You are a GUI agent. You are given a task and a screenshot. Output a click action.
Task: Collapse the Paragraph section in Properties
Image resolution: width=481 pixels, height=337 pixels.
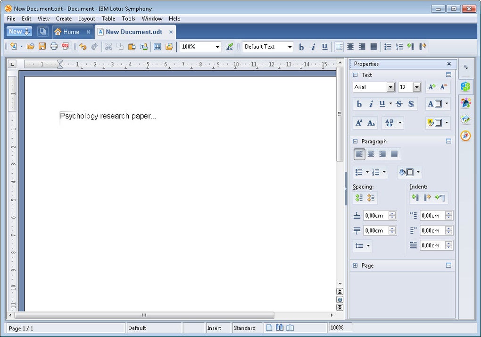[355, 141]
